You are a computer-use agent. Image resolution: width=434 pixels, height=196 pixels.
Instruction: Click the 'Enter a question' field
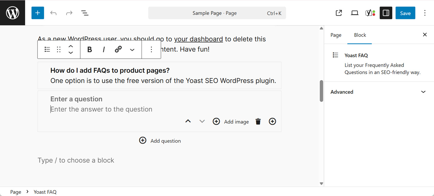pyautogui.click(x=76, y=99)
